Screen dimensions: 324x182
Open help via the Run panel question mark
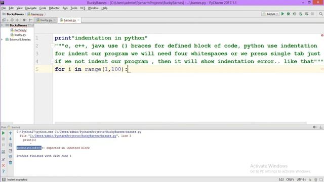click(x=4, y=171)
